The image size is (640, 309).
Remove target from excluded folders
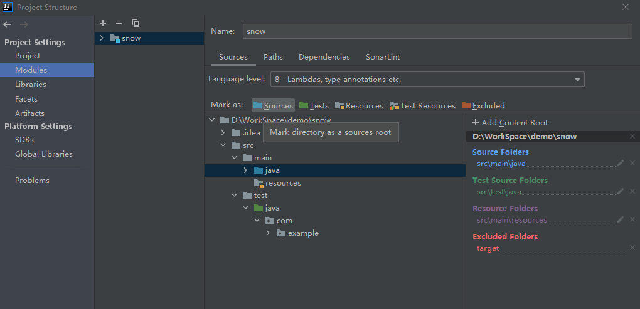click(x=632, y=248)
